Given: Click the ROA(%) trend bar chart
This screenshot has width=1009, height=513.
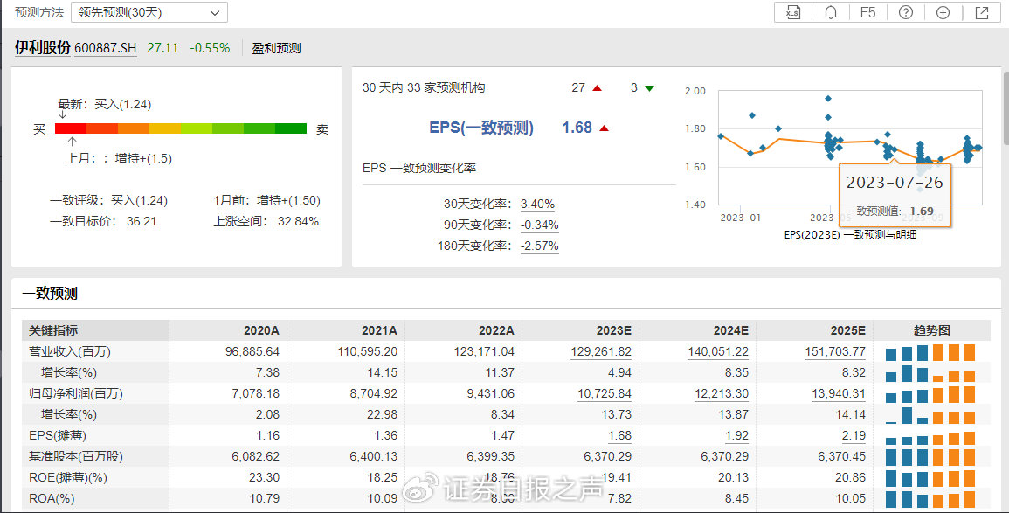Looking at the screenshot, I should [930, 499].
